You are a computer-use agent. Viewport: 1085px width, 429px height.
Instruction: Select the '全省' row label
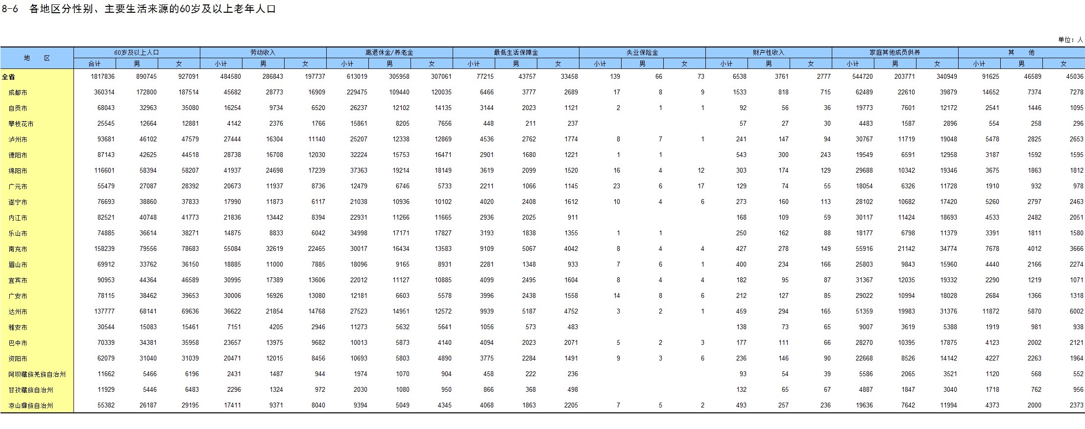pos(8,77)
